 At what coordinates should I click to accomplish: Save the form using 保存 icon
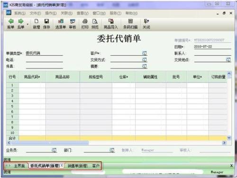[46, 24]
